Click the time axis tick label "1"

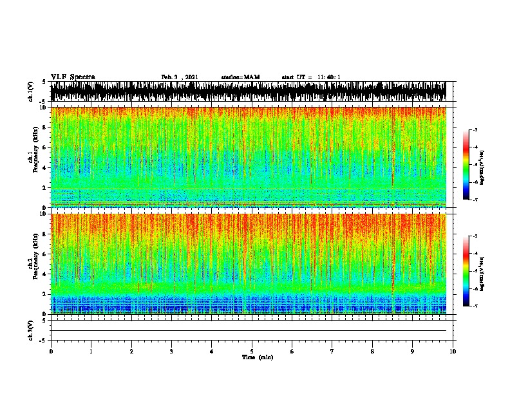[x=91, y=351]
